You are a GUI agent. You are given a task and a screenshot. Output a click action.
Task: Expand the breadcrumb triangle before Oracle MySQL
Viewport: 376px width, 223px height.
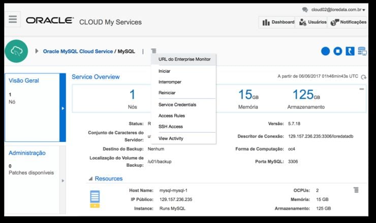(37, 51)
